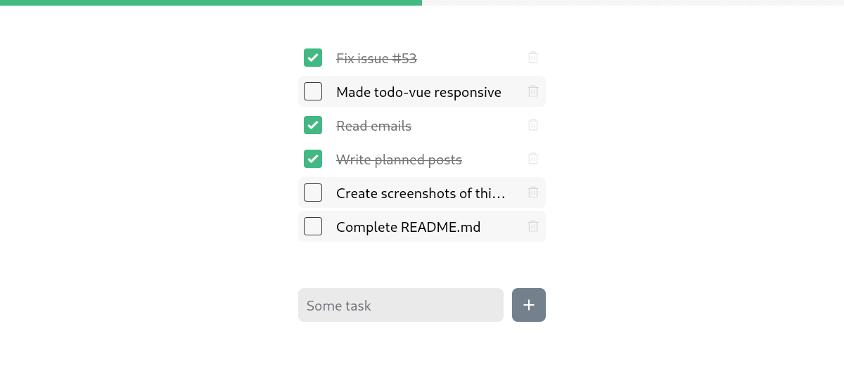Delete the "Write planned posts" task

533,159
